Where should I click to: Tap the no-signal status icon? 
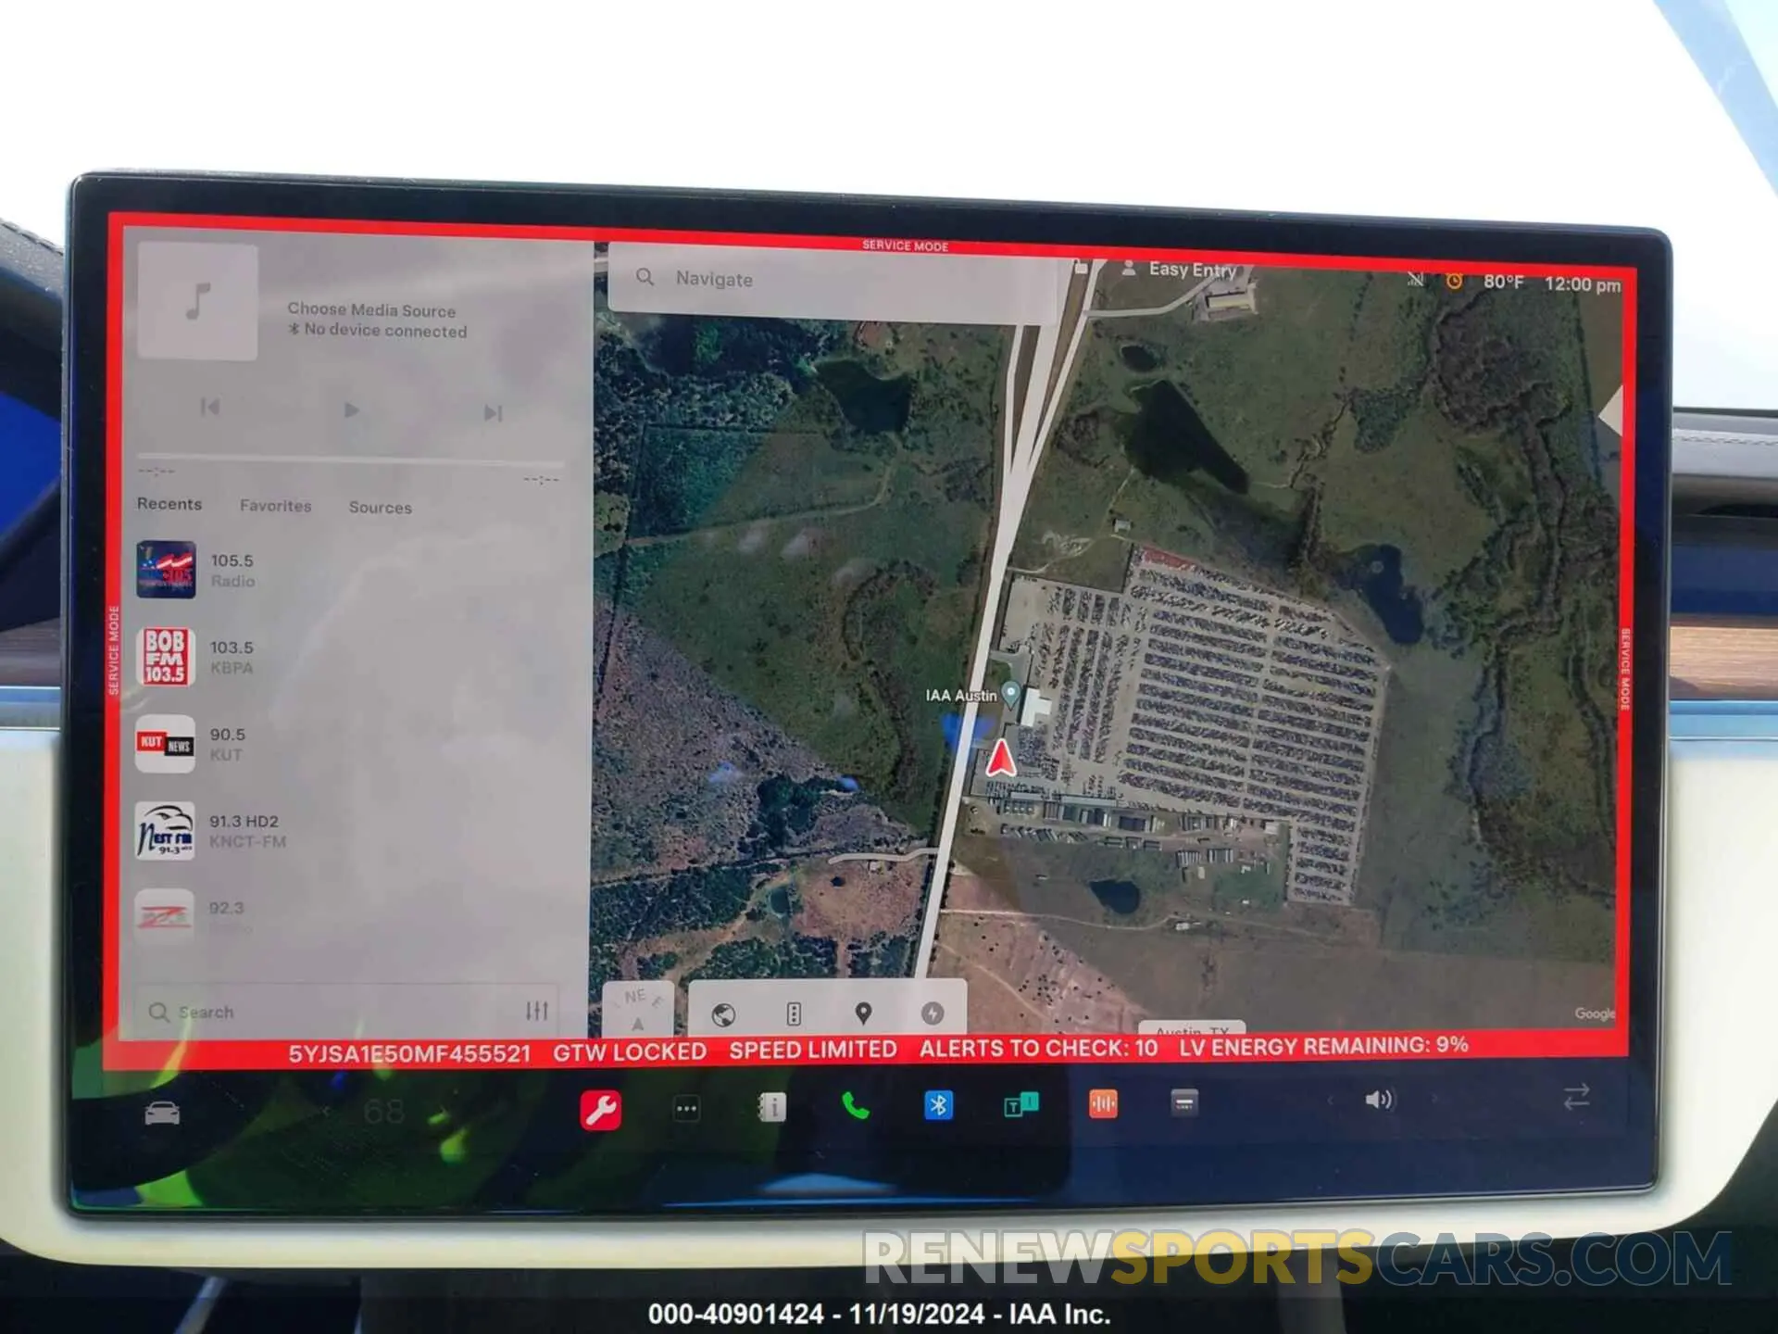(1415, 279)
